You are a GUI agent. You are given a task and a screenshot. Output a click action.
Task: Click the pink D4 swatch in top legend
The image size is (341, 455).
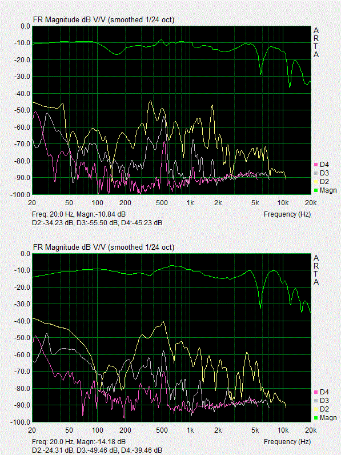(316, 165)
